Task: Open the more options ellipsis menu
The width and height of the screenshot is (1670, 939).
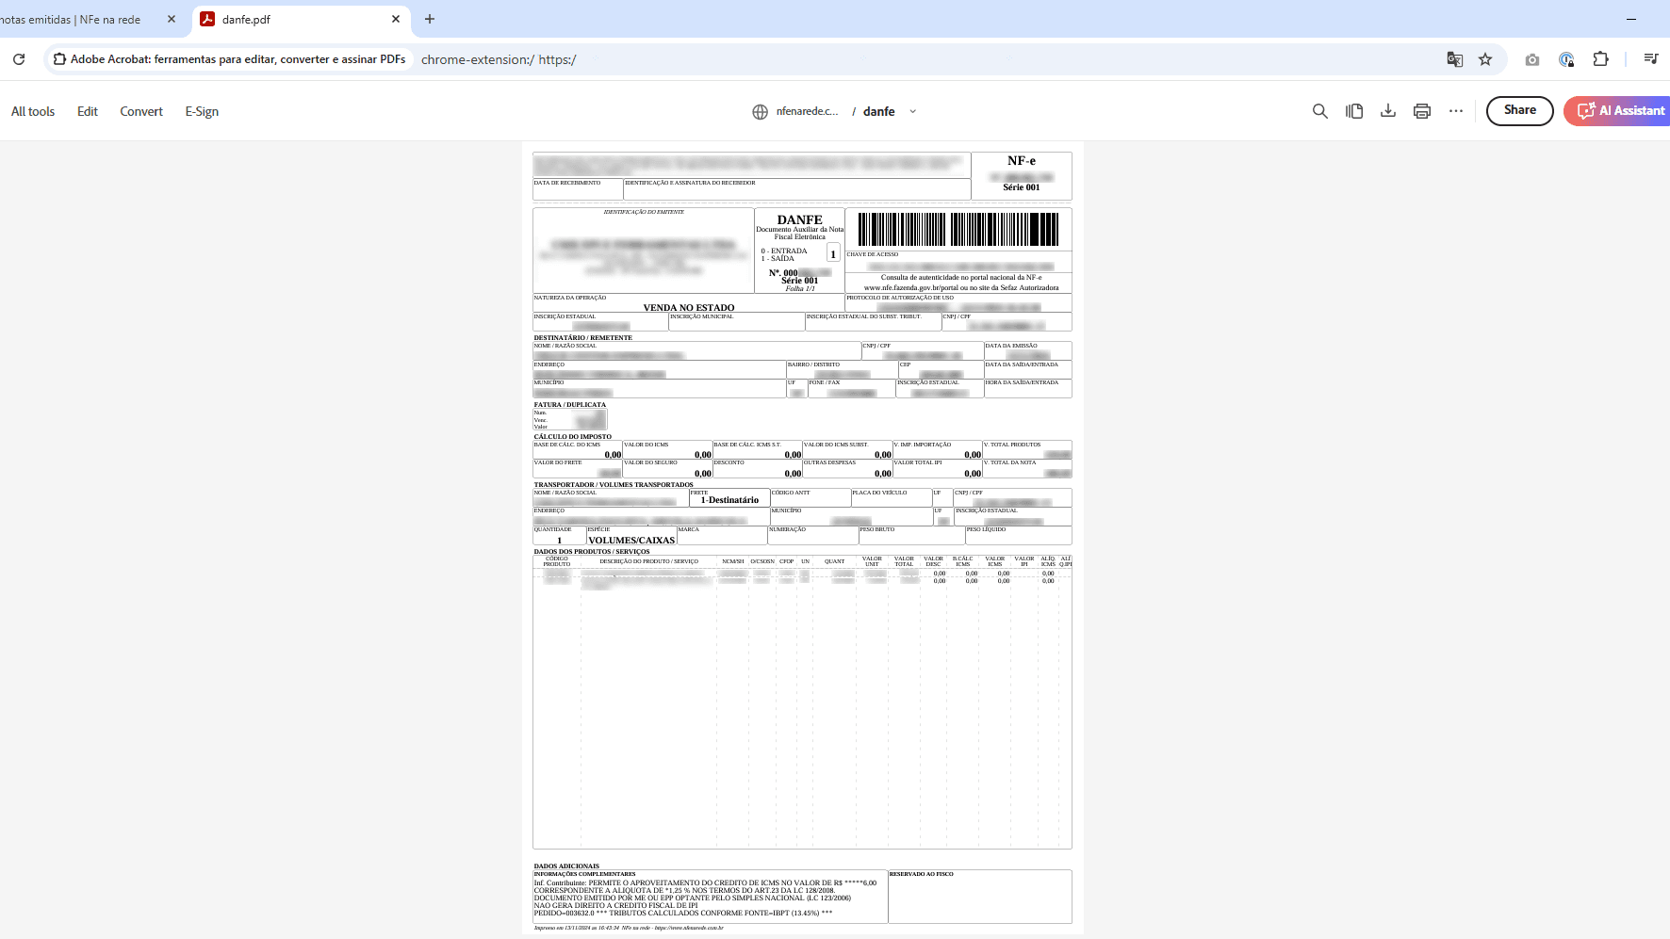Action: click(x=1456, y=111)
